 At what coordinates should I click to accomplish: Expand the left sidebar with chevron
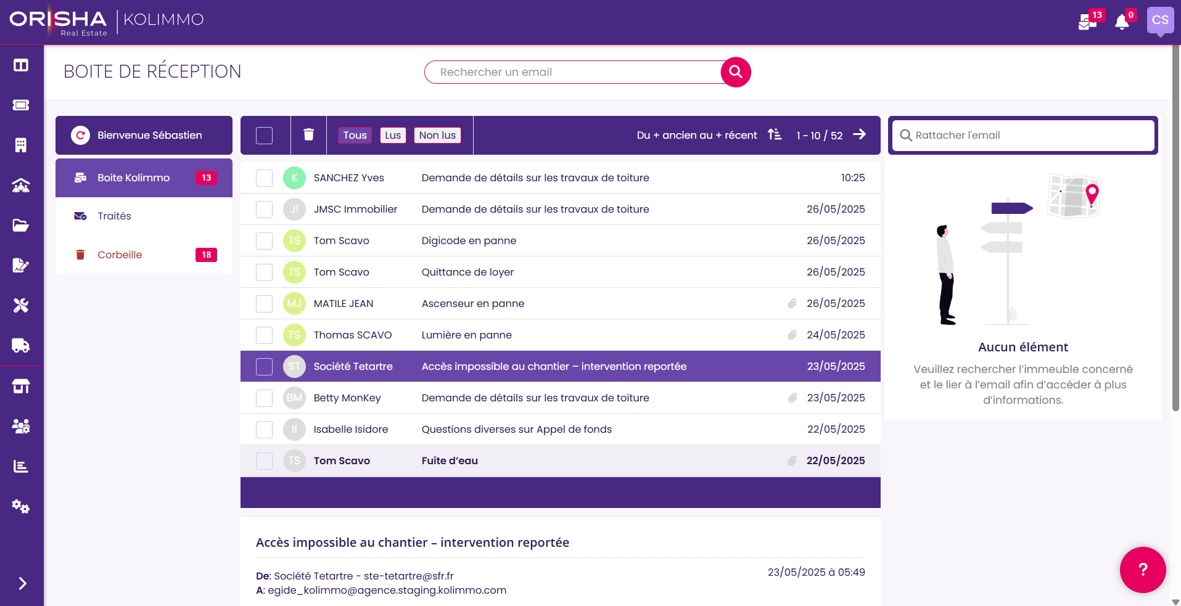[22, 583]
